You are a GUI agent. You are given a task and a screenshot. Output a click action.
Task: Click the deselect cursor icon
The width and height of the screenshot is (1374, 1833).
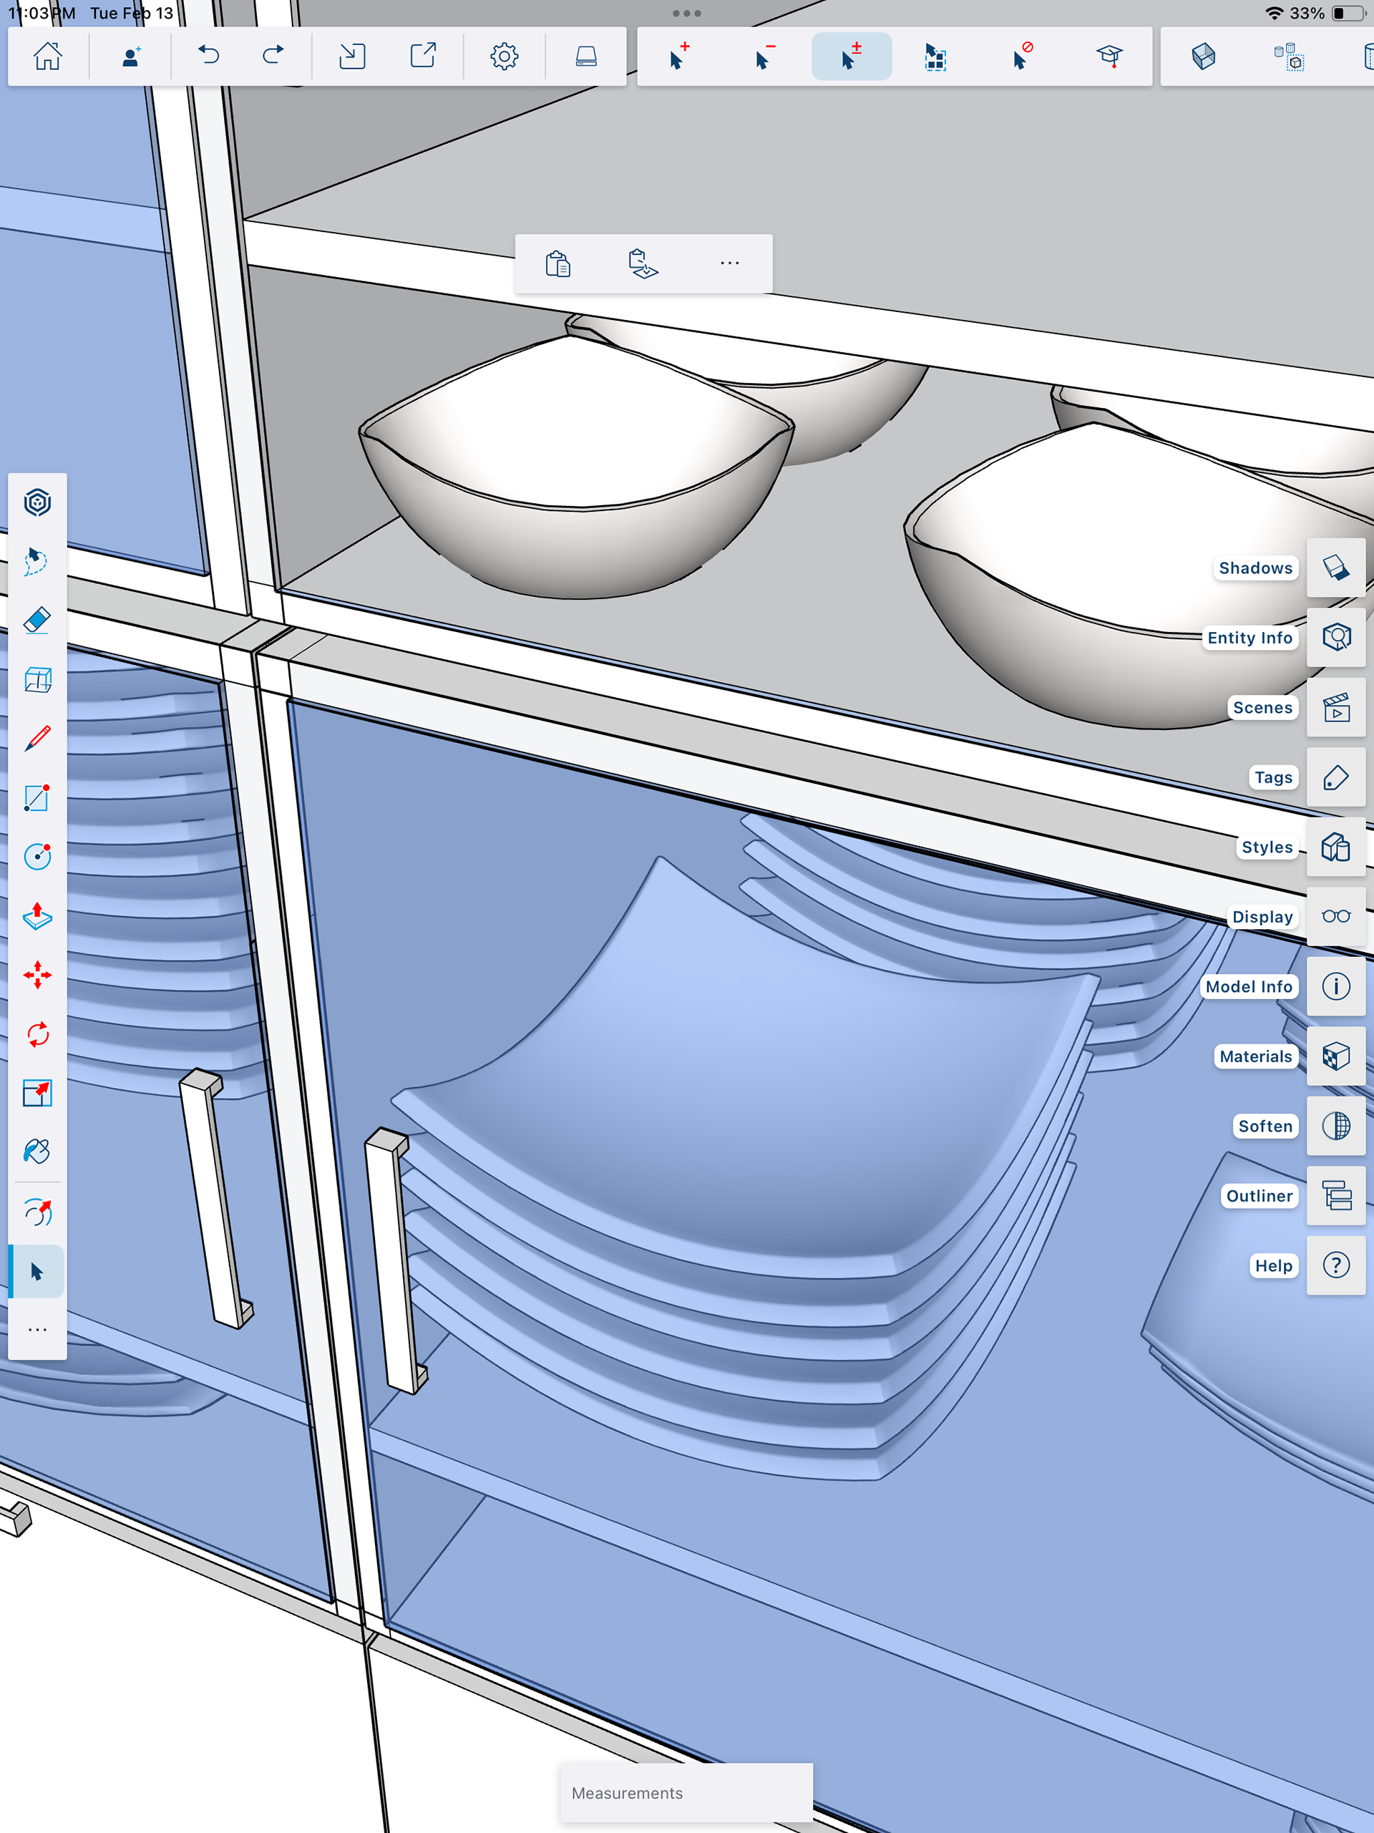(x=1023, y=57)
